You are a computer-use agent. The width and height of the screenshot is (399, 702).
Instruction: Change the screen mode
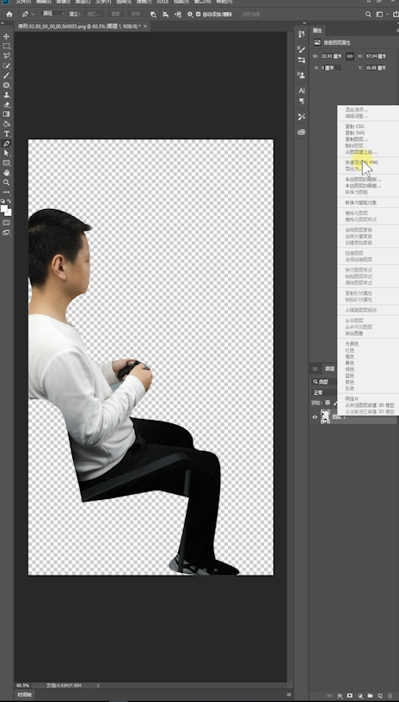click(6, 232)
